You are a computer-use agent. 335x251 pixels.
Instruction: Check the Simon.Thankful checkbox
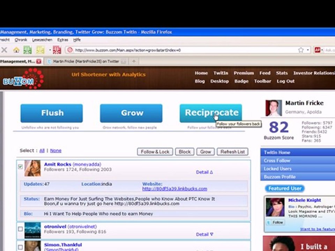(20, 247)
